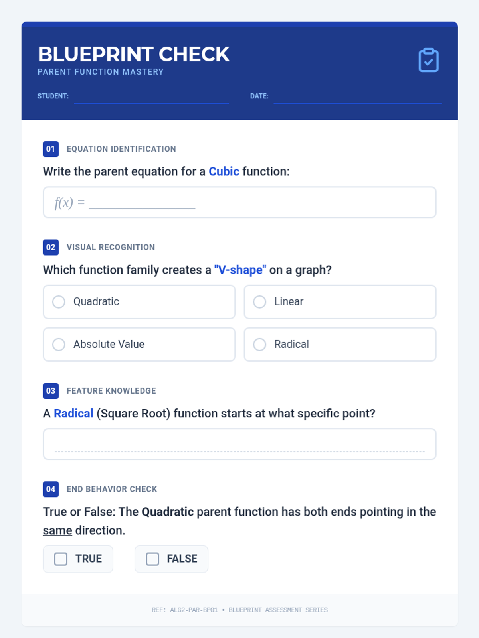This screenshot has height=638, width=479.
Task: Check the TRUE checkbox
Action: pyautogui.click(x=61, y=559)
